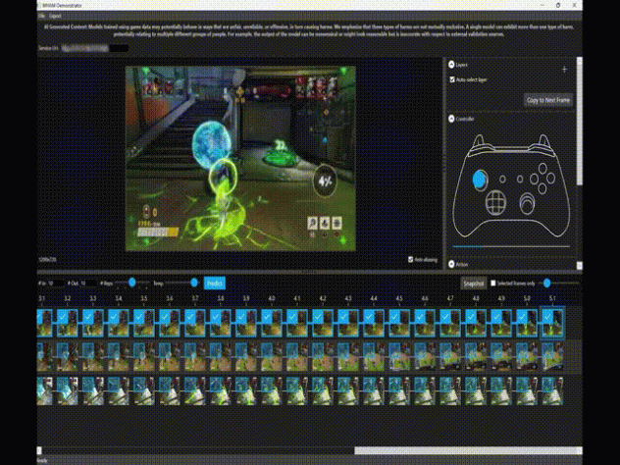Click the D-pad on the controller diagram

pyautogui.click(x=495, y=202)
